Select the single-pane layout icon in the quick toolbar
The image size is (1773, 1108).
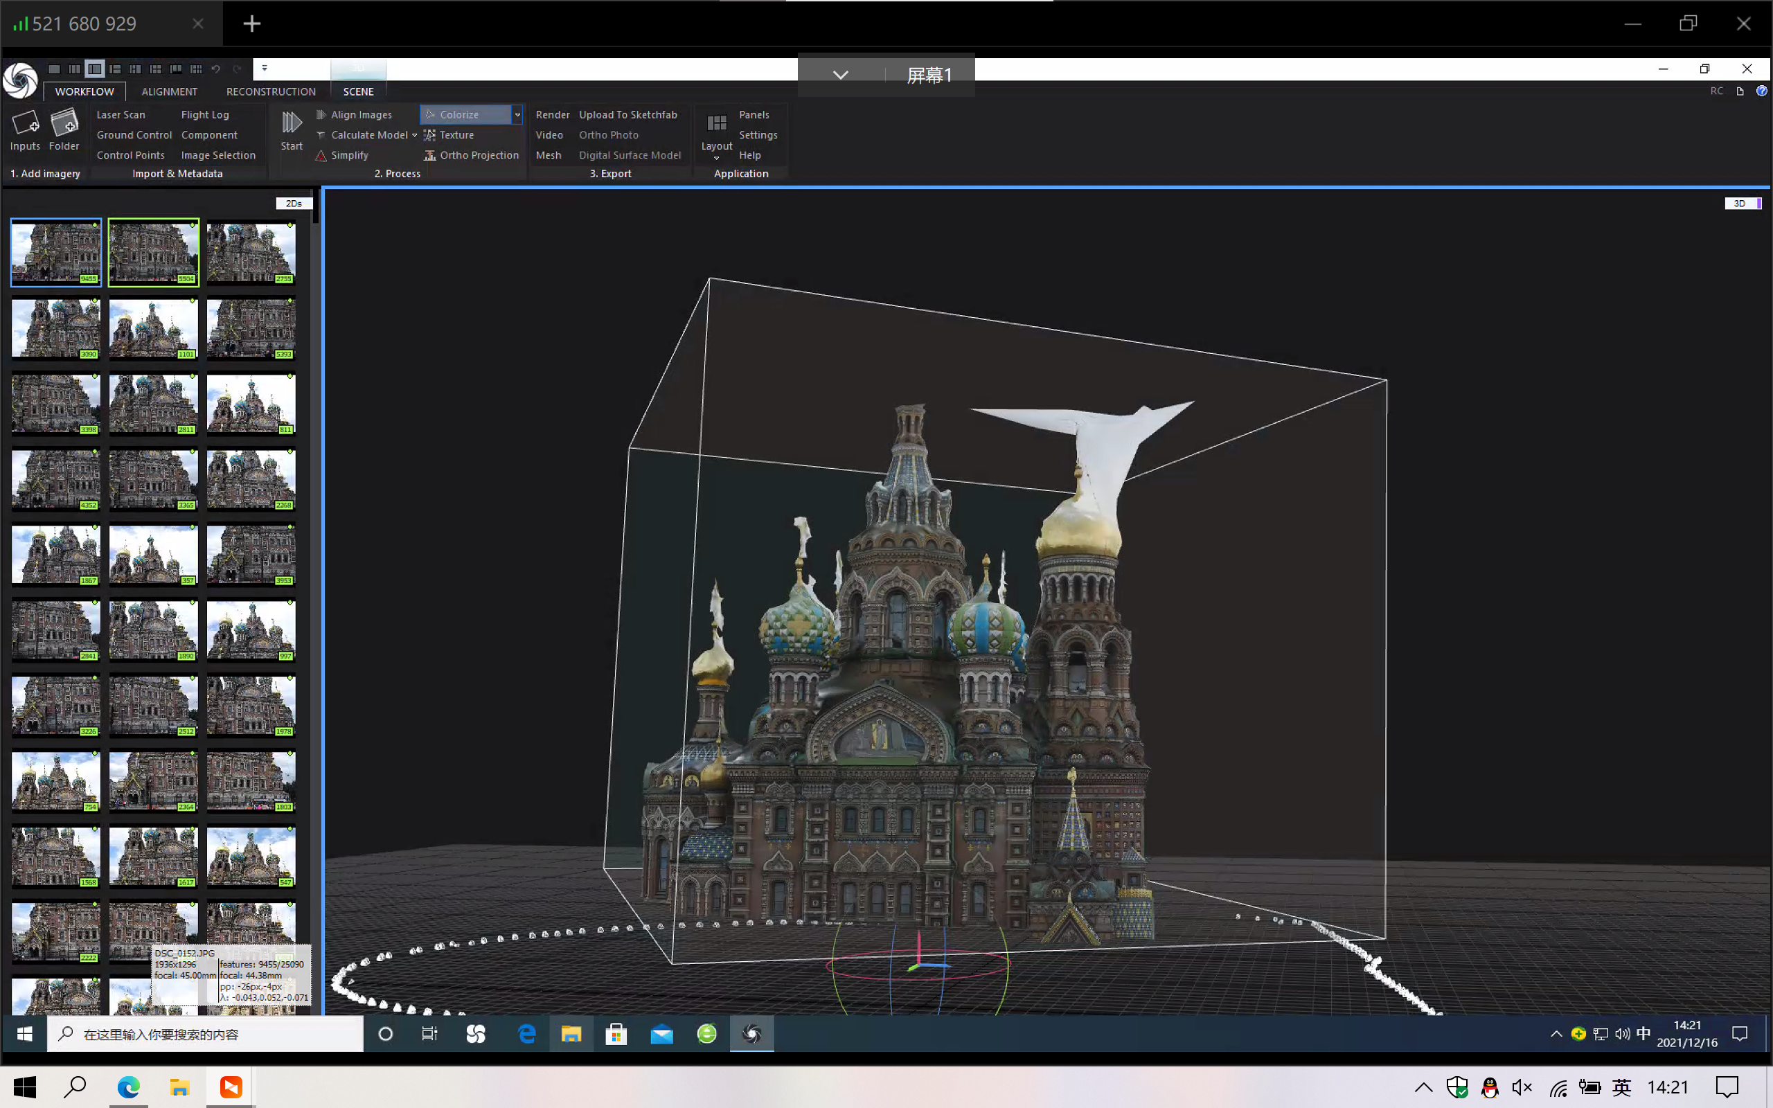pos(54,69)
